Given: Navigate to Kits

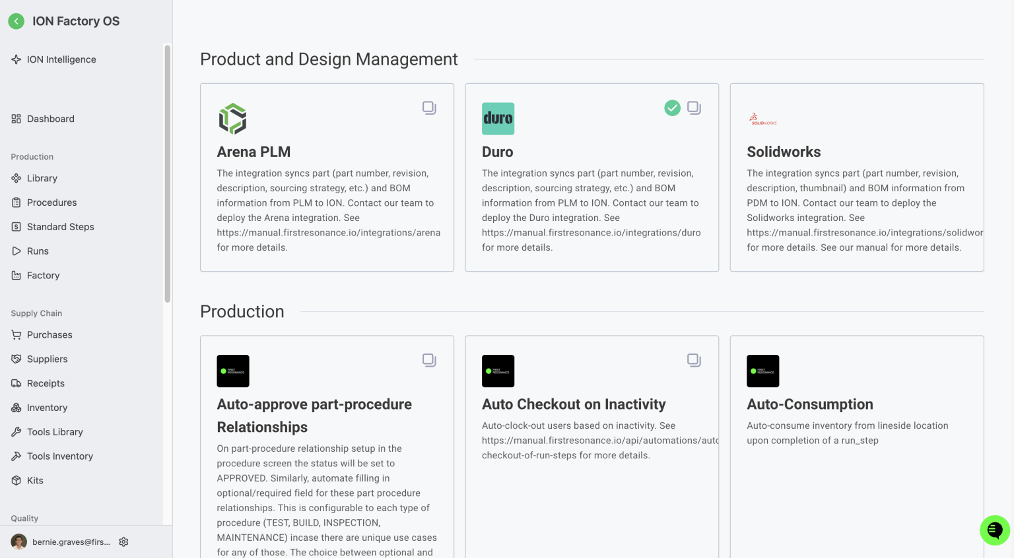Looking at the screenshot, I should pos(35,481).
